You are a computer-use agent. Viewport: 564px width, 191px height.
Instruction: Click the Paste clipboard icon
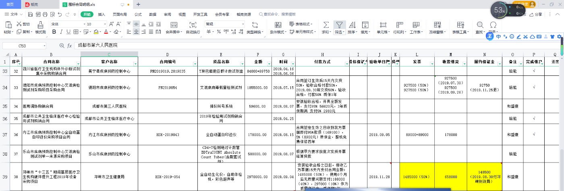click(8, 24)
